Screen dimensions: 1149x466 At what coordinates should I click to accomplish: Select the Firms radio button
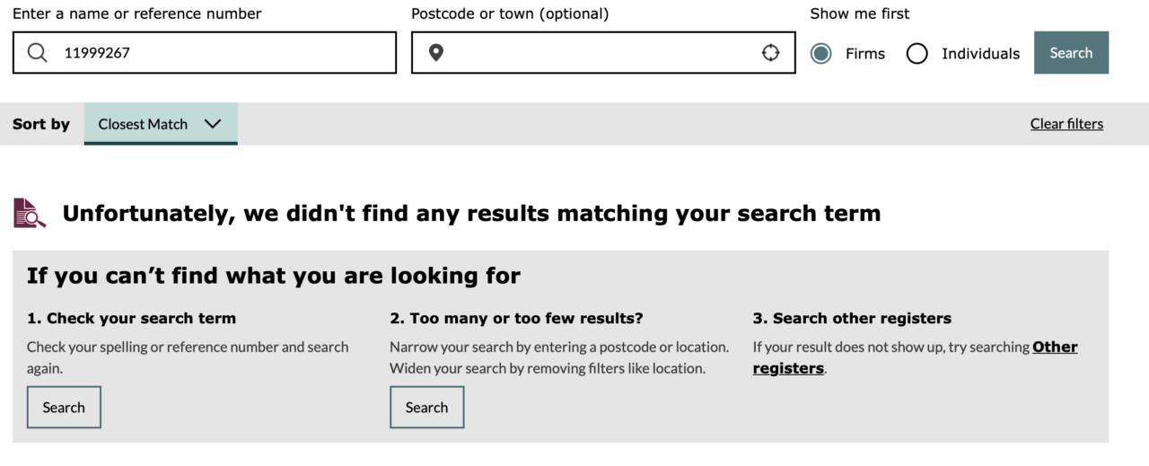click(820, 54)
